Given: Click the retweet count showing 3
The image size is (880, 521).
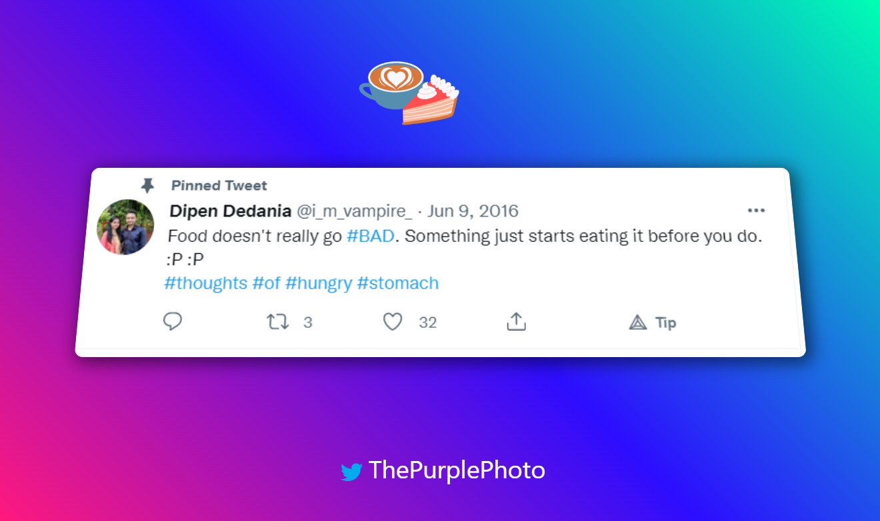Looking at the screenshot, I should 308,322.
